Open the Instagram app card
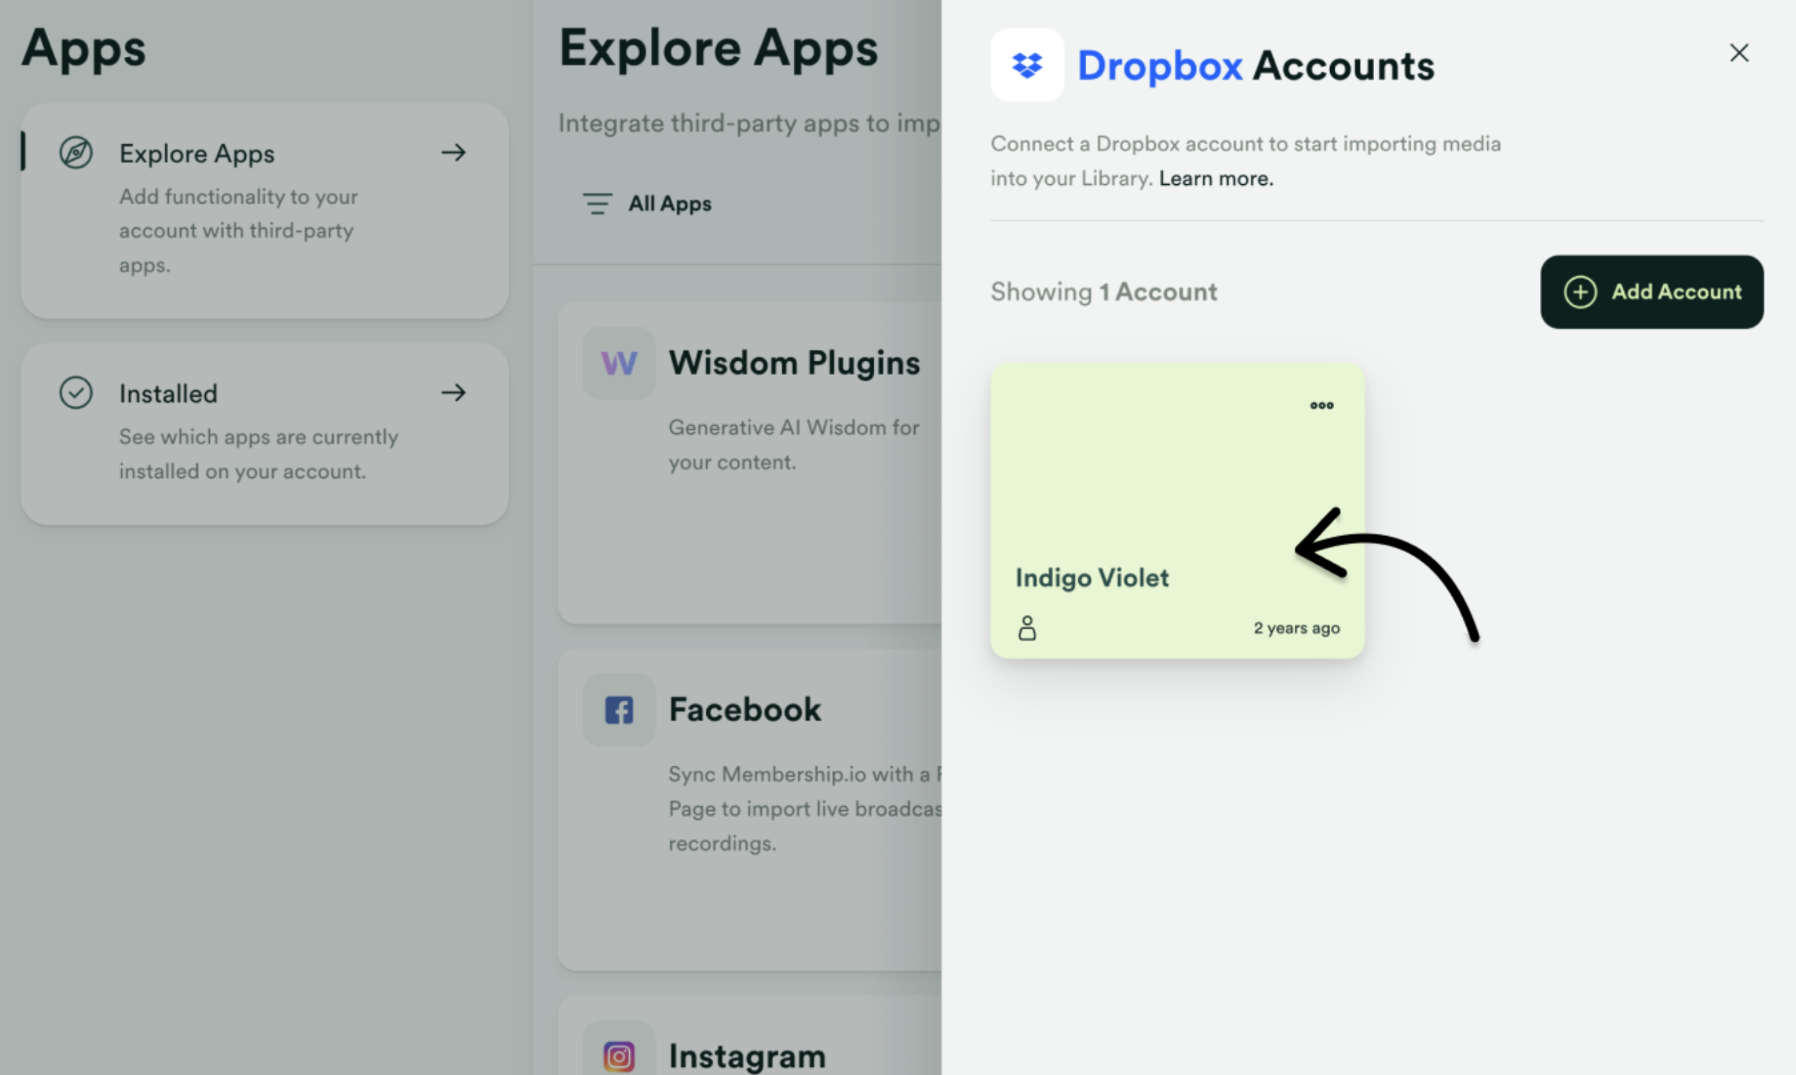 750,1036
